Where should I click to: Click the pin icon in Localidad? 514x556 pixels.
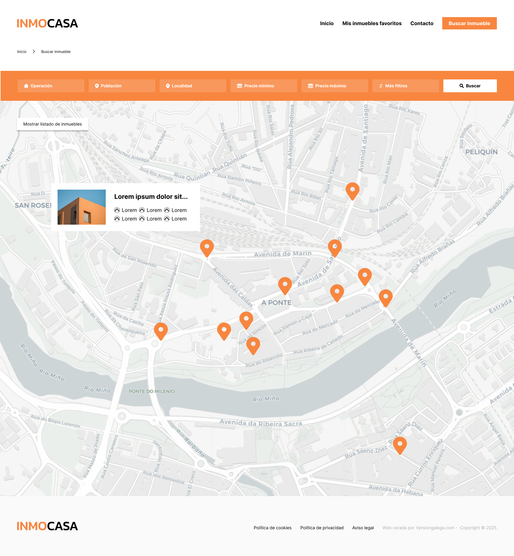168,86
